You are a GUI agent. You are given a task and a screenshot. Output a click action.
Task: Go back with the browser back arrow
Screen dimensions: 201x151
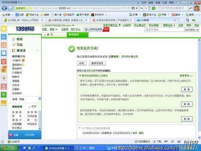click(4, 8)
